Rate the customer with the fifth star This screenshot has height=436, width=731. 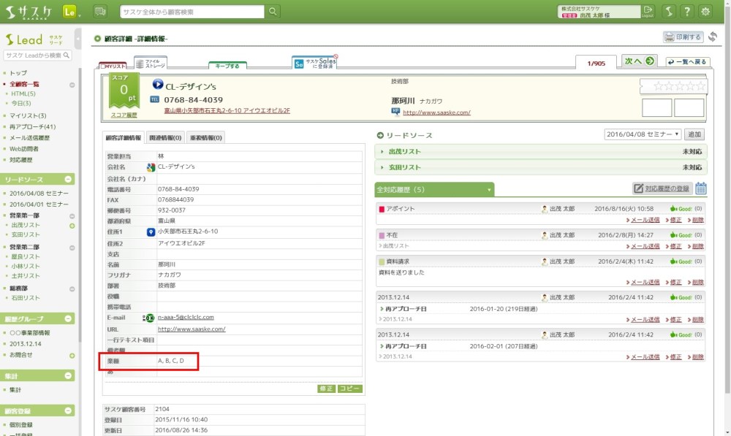click(701, 86)
